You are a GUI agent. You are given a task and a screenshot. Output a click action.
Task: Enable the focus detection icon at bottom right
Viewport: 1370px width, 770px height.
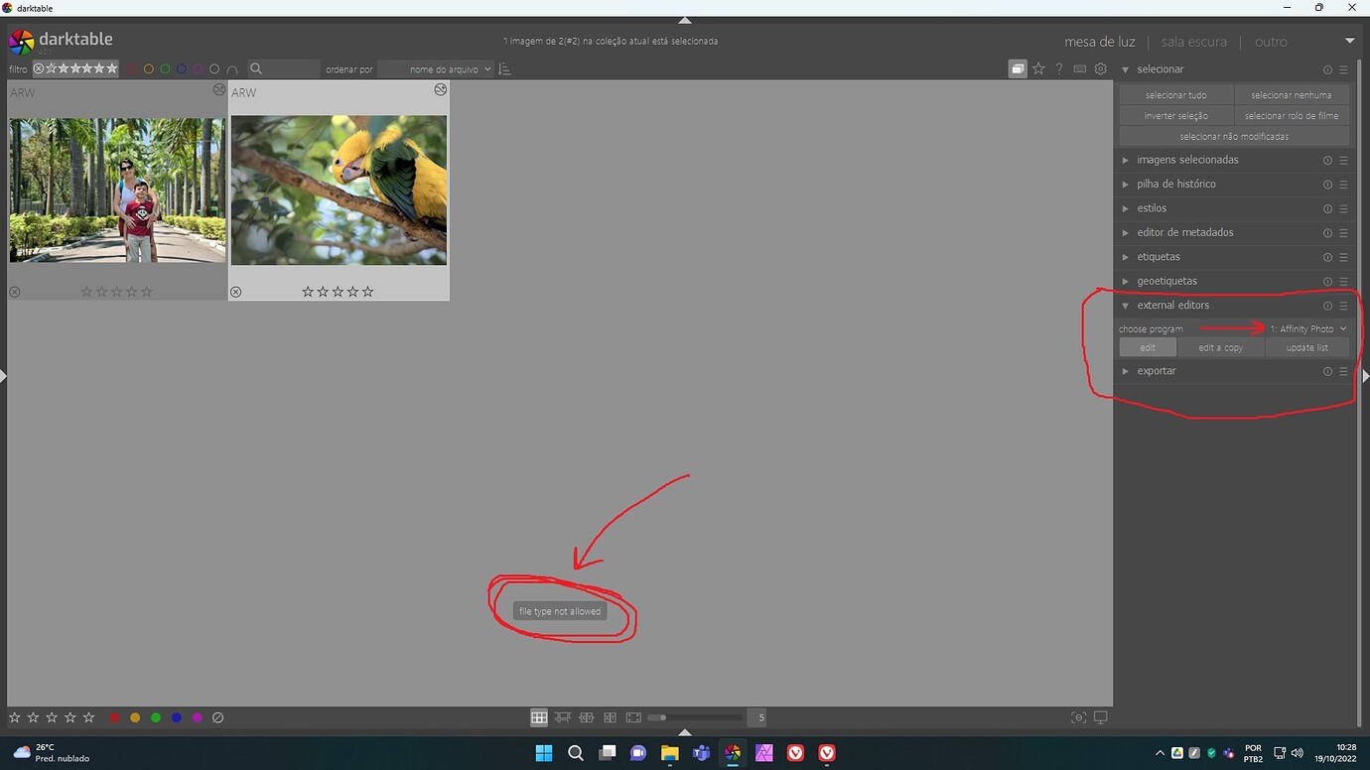coord(1078,716)
